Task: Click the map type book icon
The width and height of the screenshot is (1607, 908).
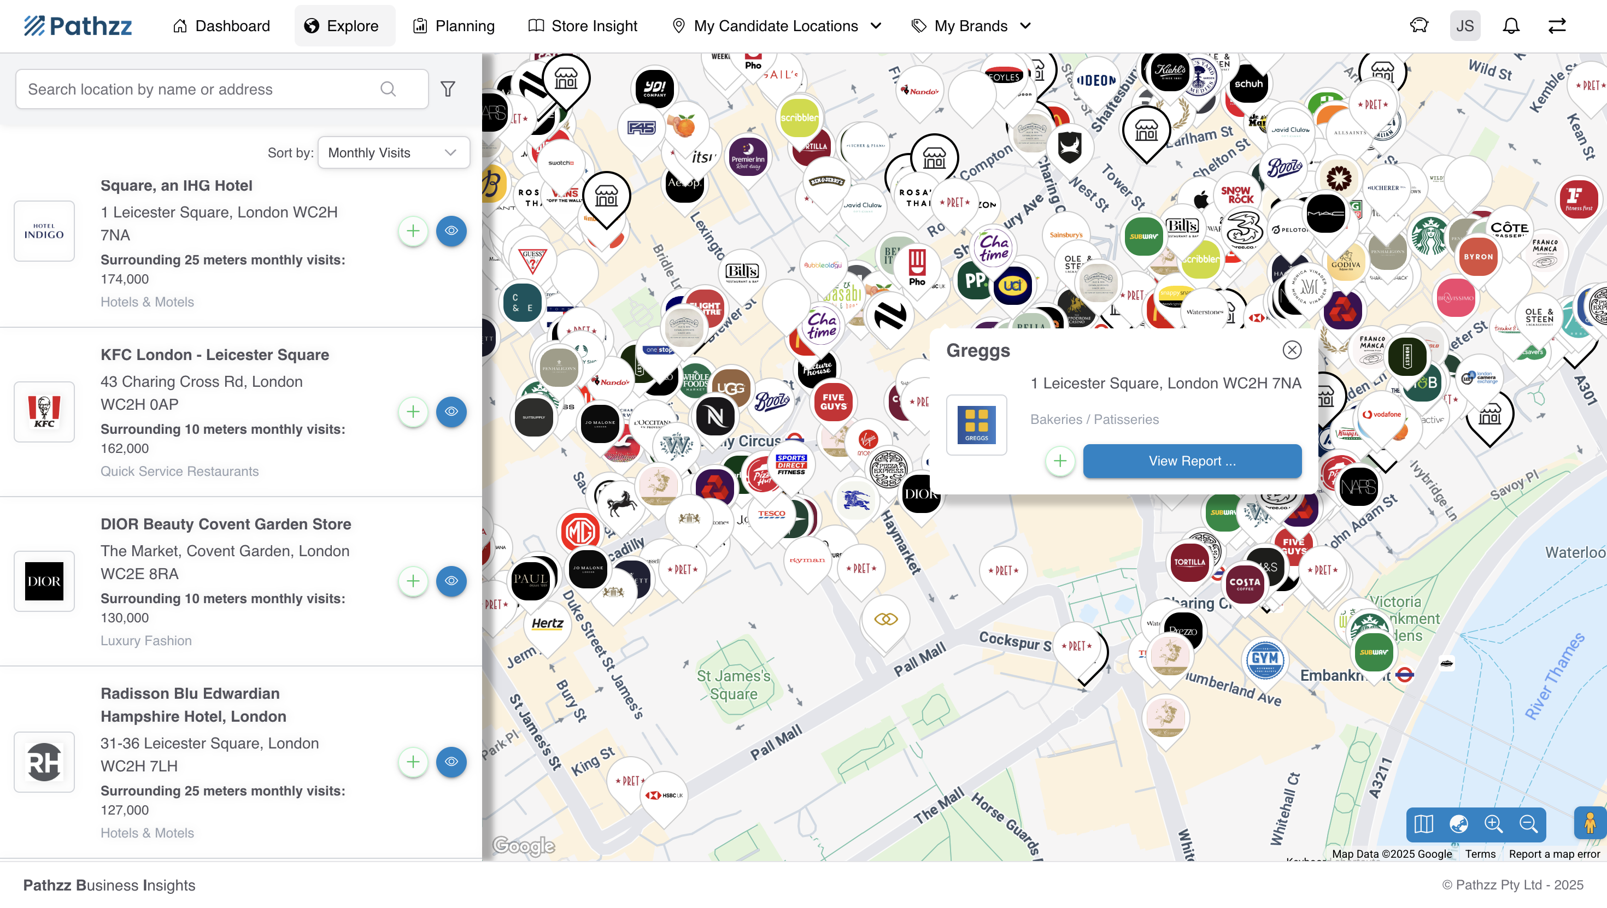Action: 1423,824
